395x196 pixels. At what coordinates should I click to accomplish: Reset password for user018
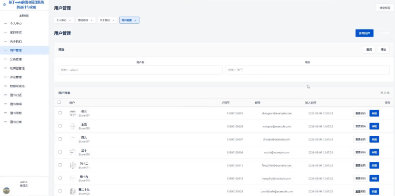pos(360,178)
